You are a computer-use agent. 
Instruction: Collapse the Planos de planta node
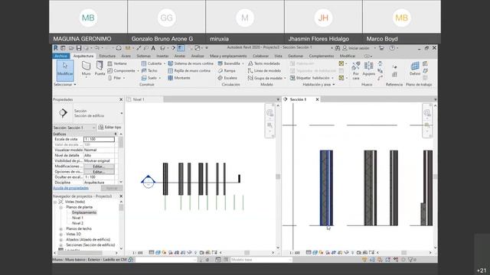pos(61,207)
